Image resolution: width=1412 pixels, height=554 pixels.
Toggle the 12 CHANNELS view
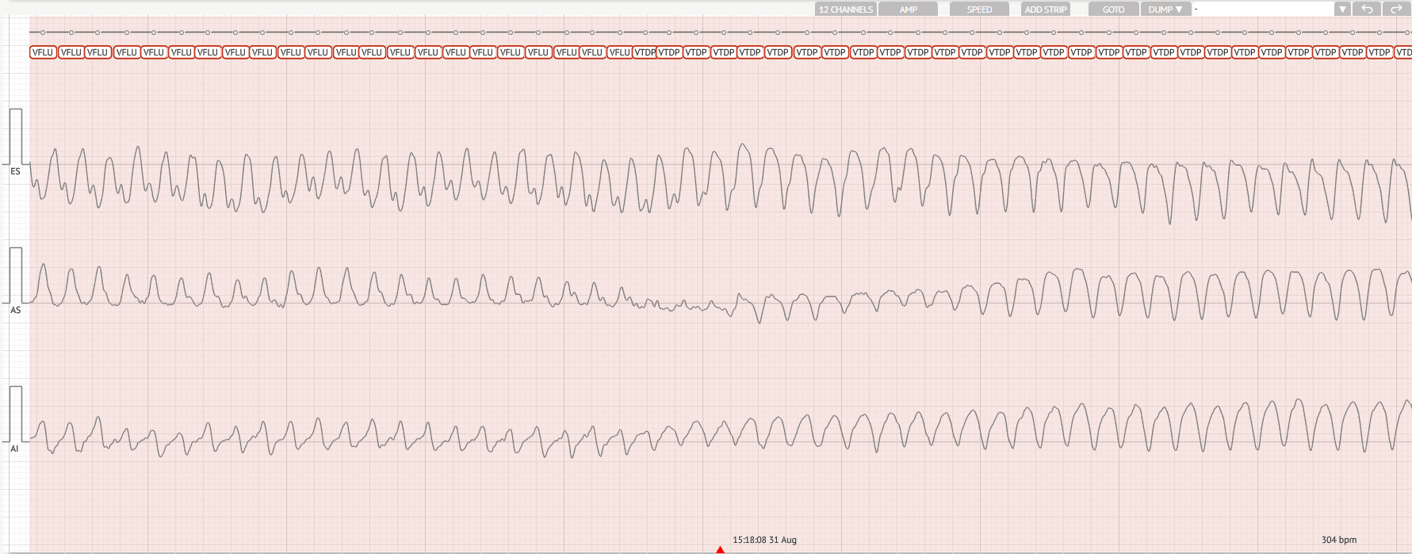pyautogui.click(x=845, y=10)
